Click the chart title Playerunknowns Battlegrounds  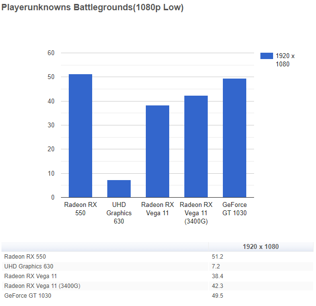tap(92, 7)
